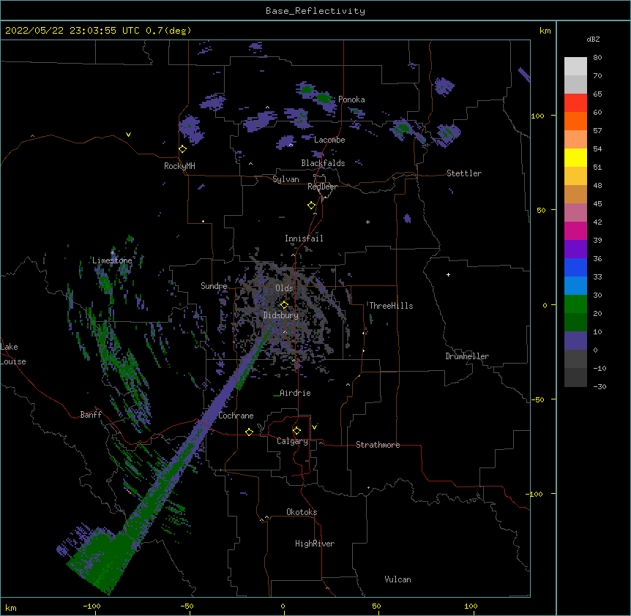This screenshot has height=616, width=631.
Task: Click the -50 tick on the right axis
Action: [537, 399]
